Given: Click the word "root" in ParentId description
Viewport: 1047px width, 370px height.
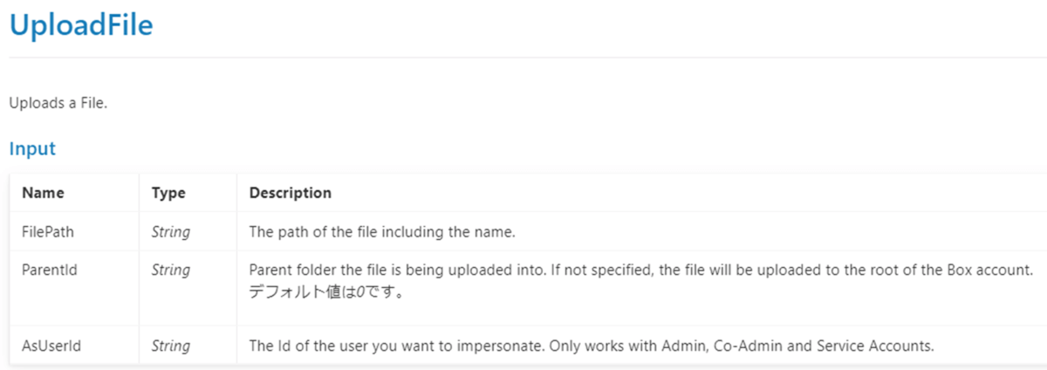Looking at the screenshot, I should (881, 271).
